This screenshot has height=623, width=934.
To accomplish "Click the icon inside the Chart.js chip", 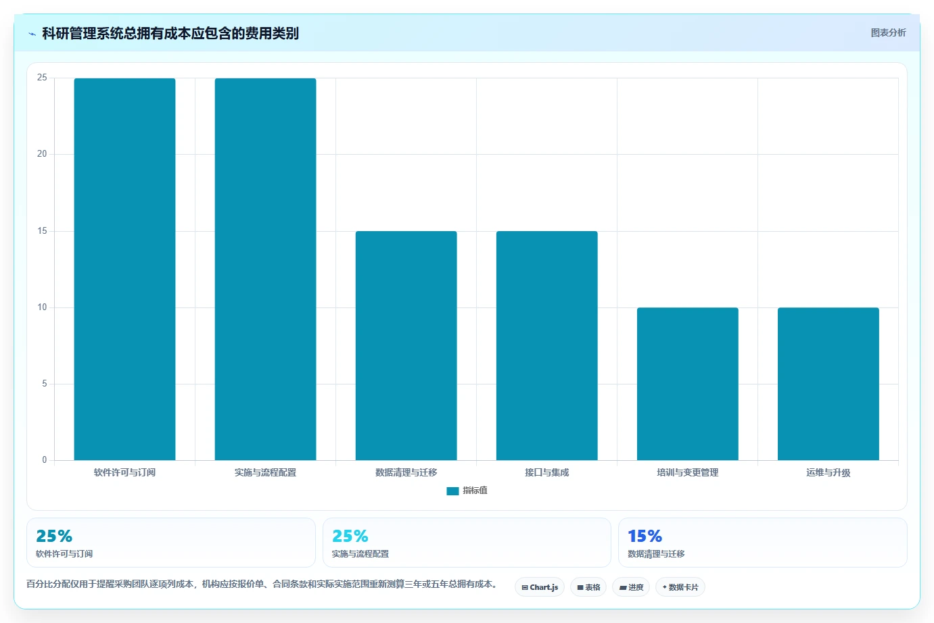I will click(525, 588).
